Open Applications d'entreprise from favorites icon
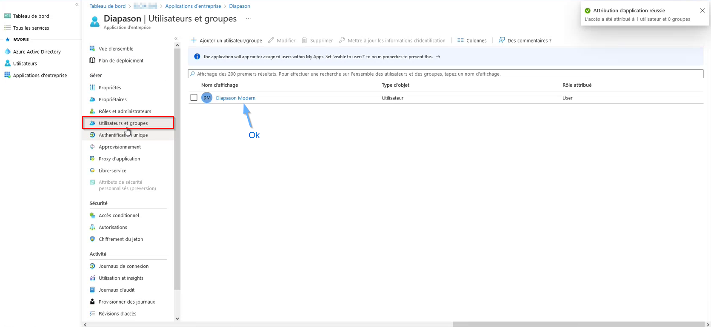 click(8, 75)
